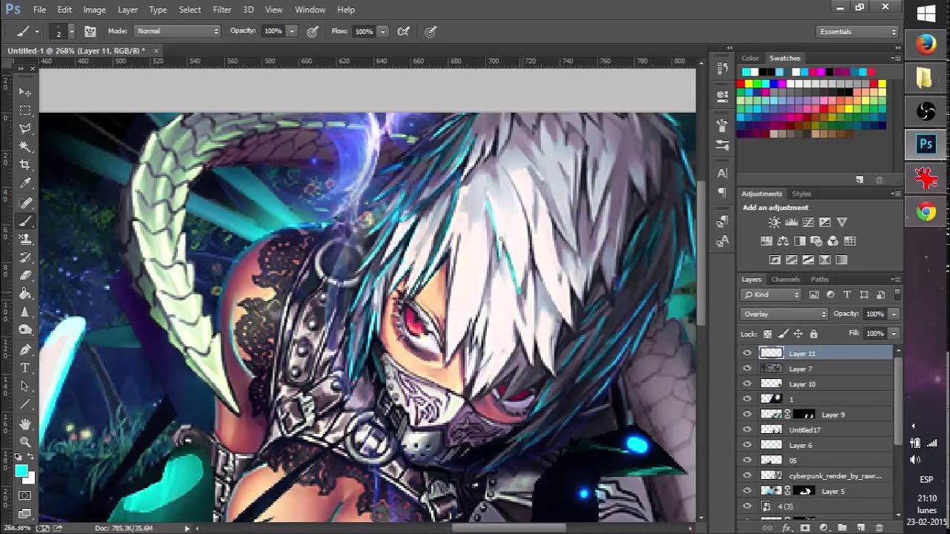Open the Flow slider arrow

click(x=383, y=31)
